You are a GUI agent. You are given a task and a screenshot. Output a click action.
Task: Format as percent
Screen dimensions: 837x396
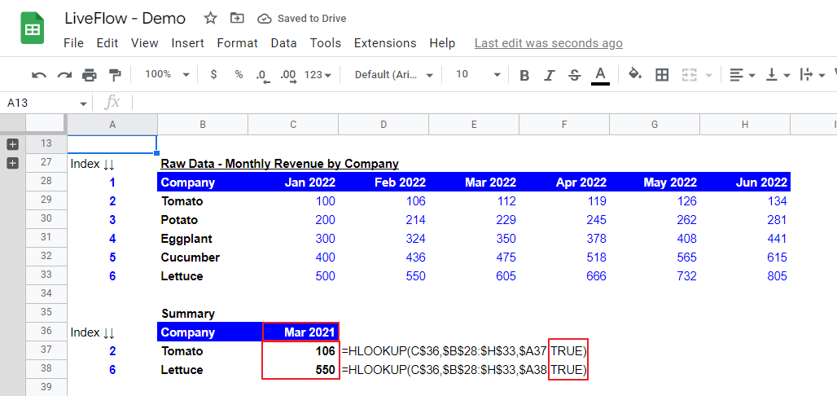[239, 75]
